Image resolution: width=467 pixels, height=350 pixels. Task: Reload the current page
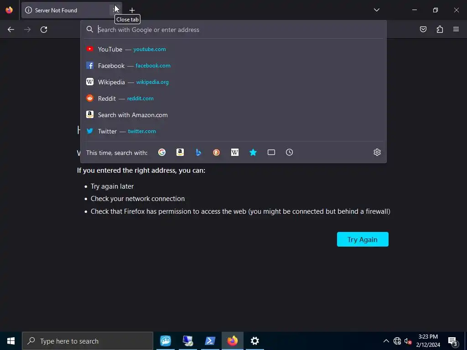(x=44, y=30)
